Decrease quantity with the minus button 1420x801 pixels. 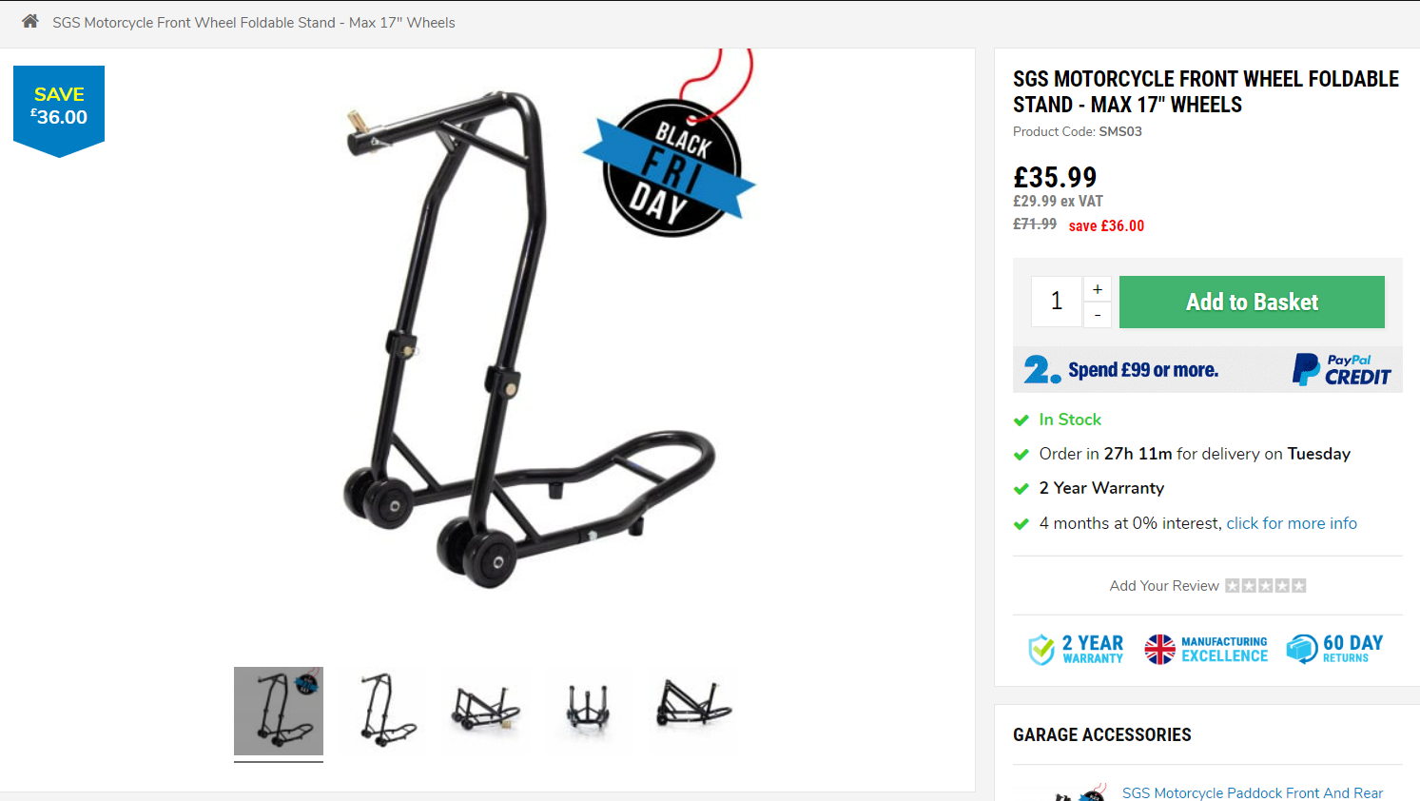click(1098, 315)
